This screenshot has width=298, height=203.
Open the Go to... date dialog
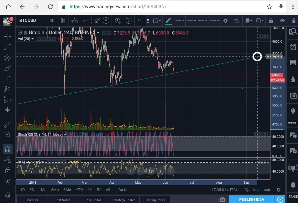pos(124,190)
